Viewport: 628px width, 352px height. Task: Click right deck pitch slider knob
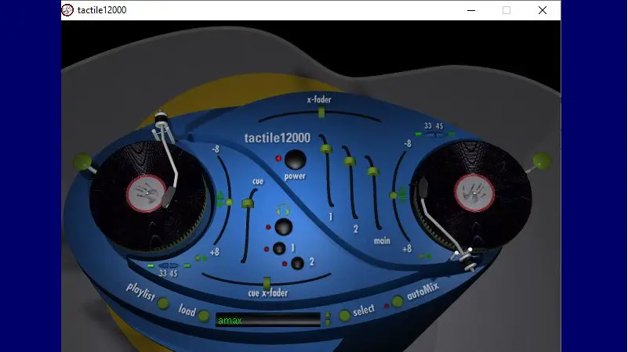point(394,196)
